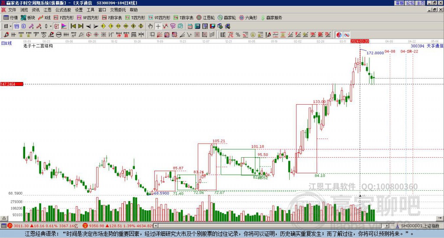The height and width of the screenshot is (238, 444).
Task: Open the 行情 market quotes view
Action: (11, 17)
